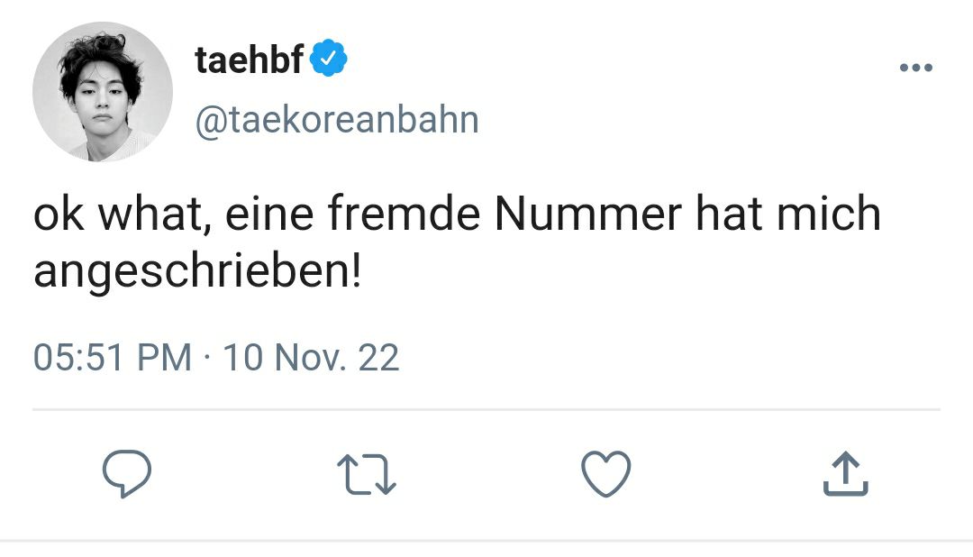Click the word "eine" in the tweet
This screenshot has width=973, height=557.
(x=269, y=213)
